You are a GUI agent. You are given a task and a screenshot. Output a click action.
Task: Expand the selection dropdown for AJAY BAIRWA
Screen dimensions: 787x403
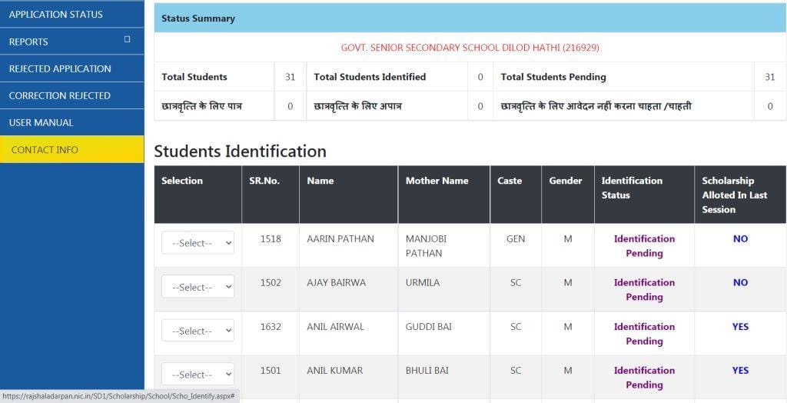pos(198,287)
